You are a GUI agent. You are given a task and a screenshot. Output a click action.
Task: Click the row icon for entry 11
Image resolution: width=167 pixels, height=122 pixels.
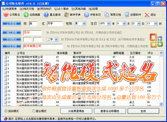click(5, 94)
